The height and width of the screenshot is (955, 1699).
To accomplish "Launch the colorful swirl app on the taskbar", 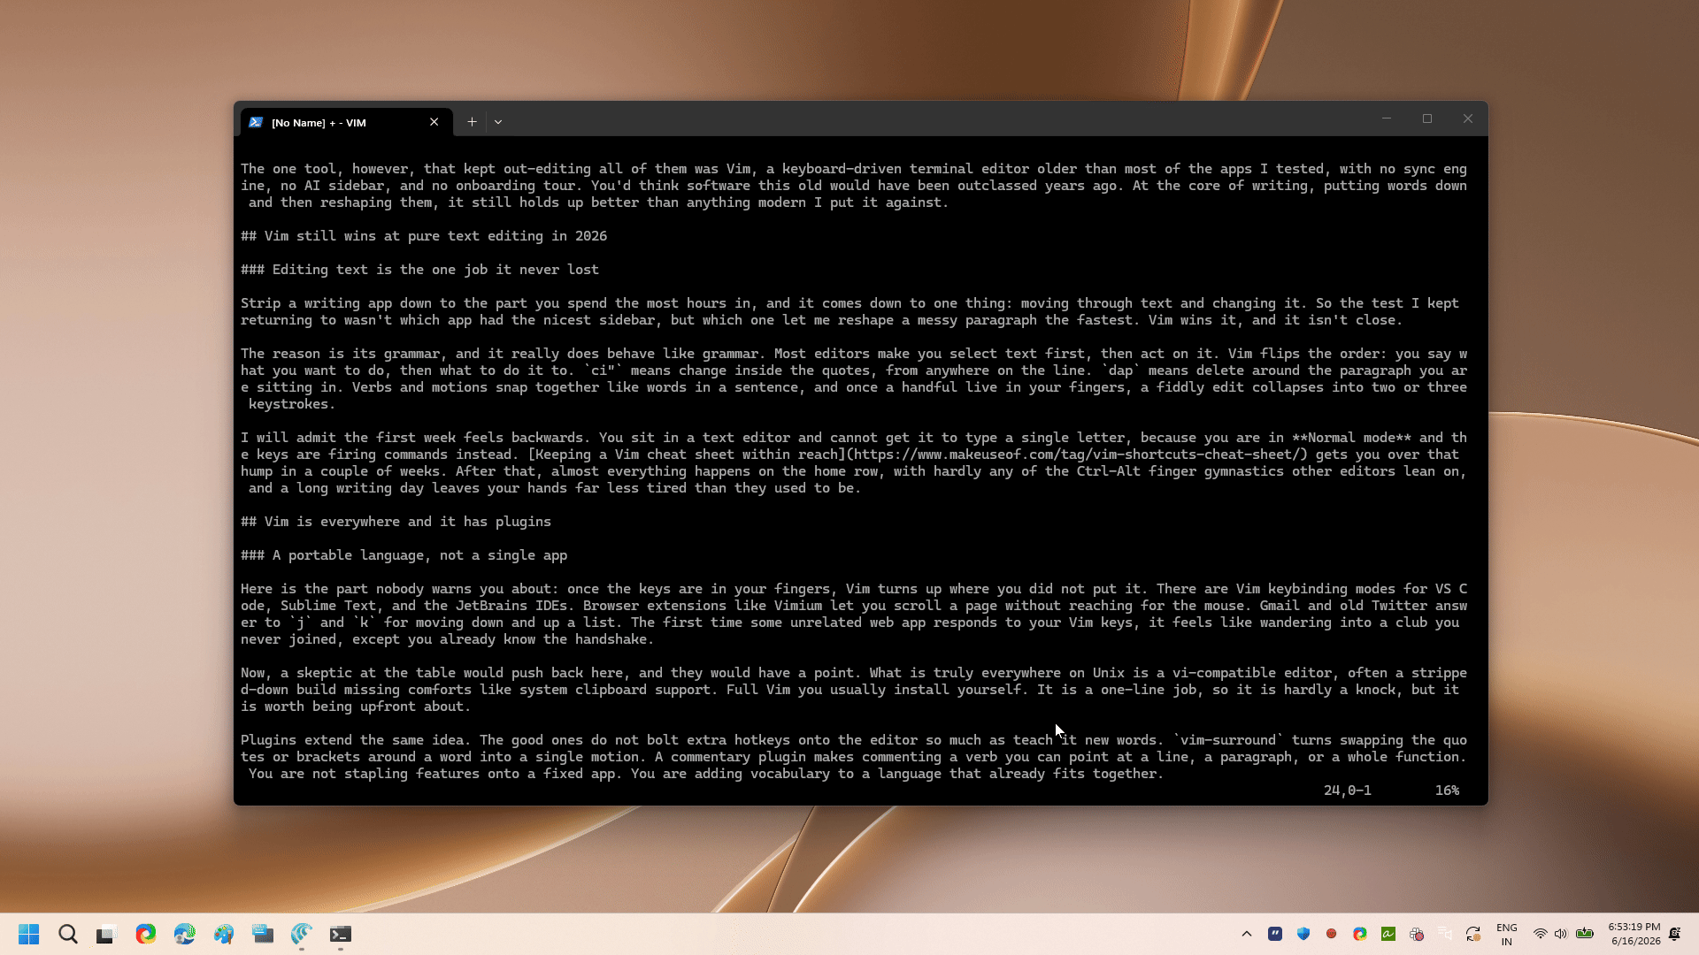I will pos(146,934).
